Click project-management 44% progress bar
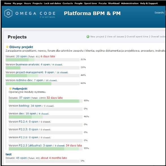Viewport: 166px width, 166px height. pos(42,76)
